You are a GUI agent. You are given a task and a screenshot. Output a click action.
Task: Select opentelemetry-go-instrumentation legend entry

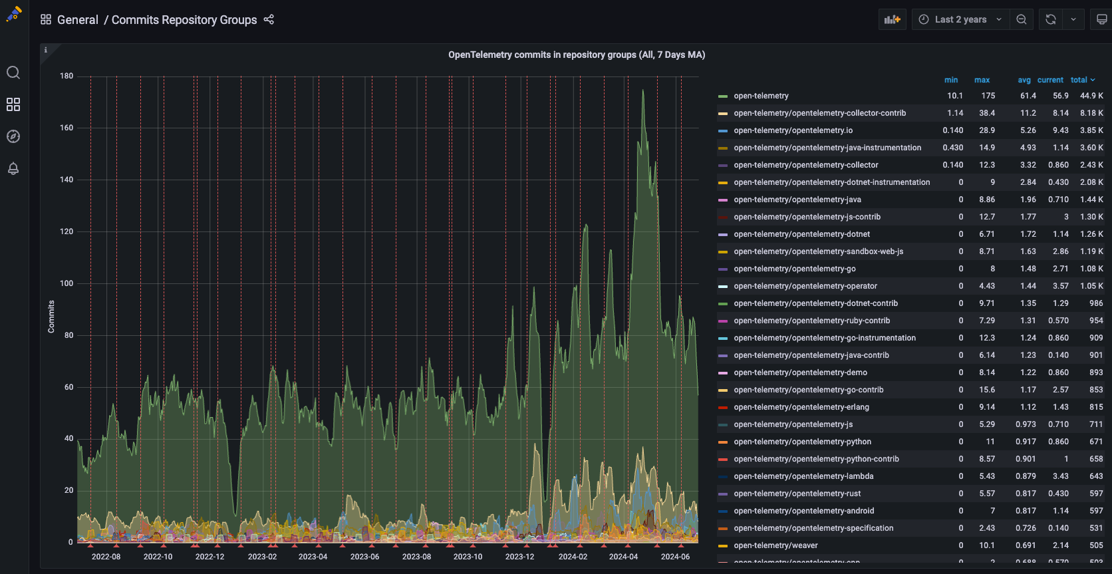click(825, 338)
